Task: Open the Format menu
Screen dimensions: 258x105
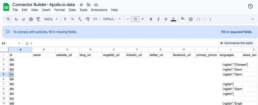Action: point(59,10)
